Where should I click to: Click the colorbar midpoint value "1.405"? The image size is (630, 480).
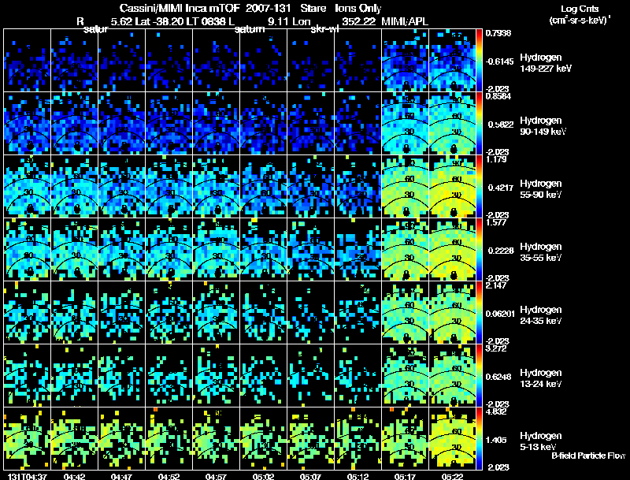point(498,441)
